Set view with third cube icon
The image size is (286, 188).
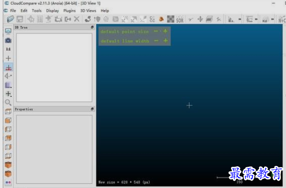[x=8, y=129]
